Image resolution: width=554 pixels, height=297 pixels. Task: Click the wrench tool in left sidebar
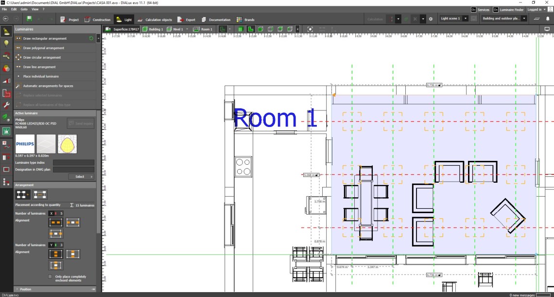coord(6,105)
